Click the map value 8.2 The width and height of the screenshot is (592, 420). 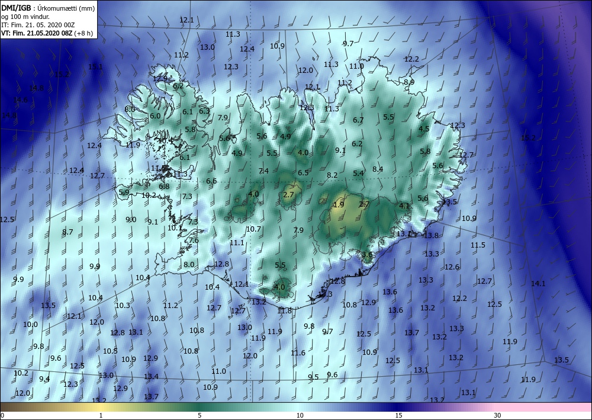(x=332, y=175)
